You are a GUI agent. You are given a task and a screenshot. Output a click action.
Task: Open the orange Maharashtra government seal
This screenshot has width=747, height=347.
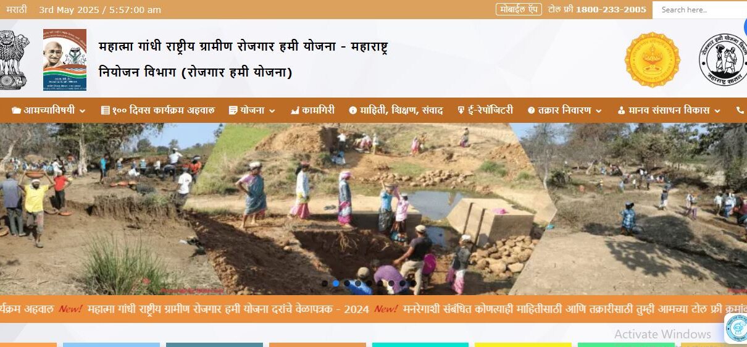[653, 60]
